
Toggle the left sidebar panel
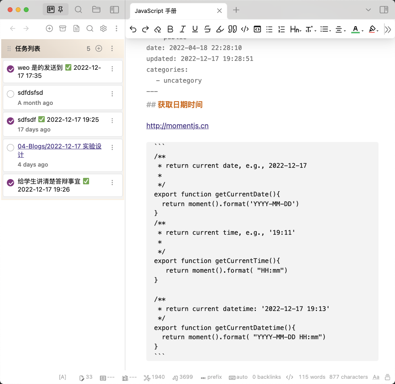coord(114,10)
